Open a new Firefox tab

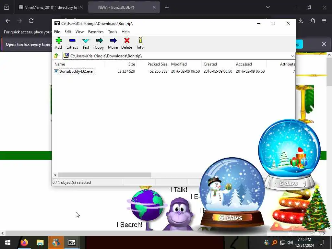(x=167, y=7)
